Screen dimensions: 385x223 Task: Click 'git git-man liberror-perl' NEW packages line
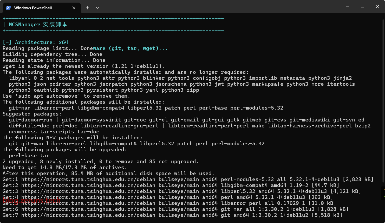coord(136,143)
